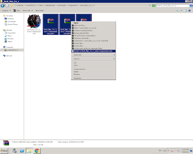This screenshot has height=154, width=193.
Task: Open the view options dropdown arrow
Action: point(181,11)
